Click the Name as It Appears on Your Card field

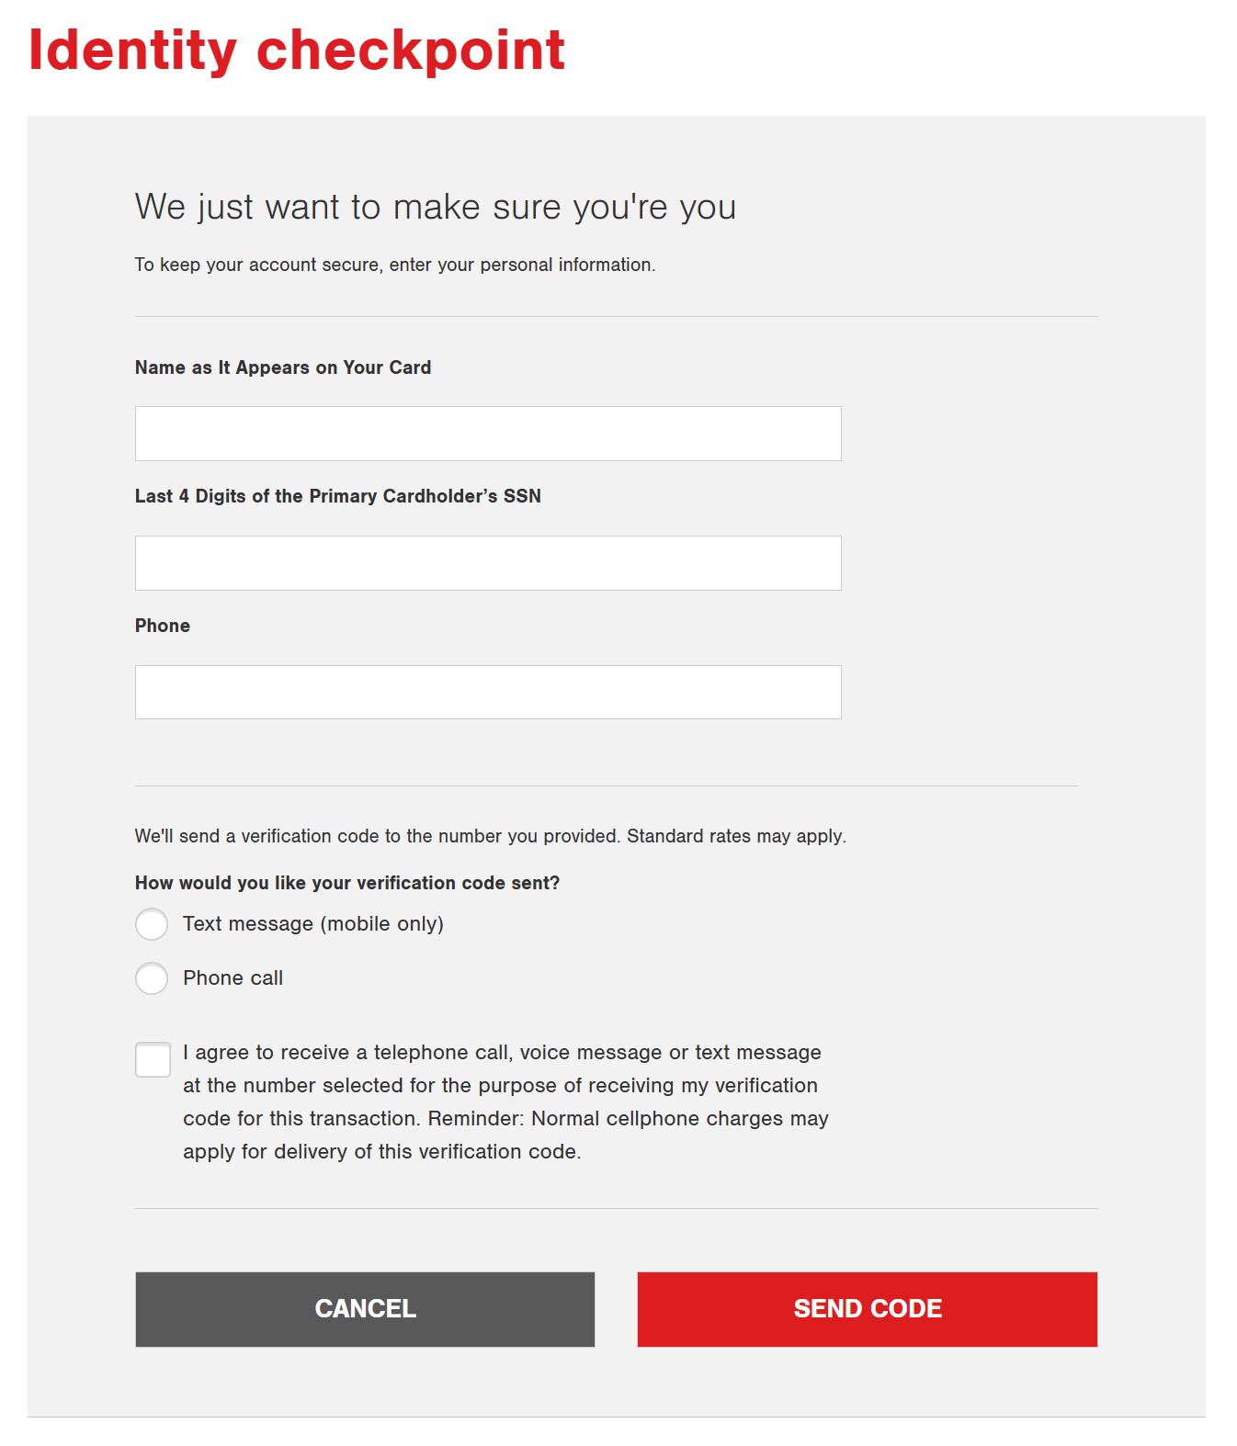click(x=488, y=434)
